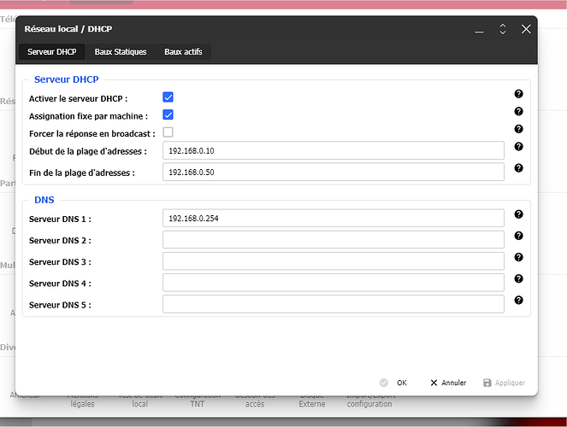Enable Forcer la réponse en broadcast

pos(168,132)
